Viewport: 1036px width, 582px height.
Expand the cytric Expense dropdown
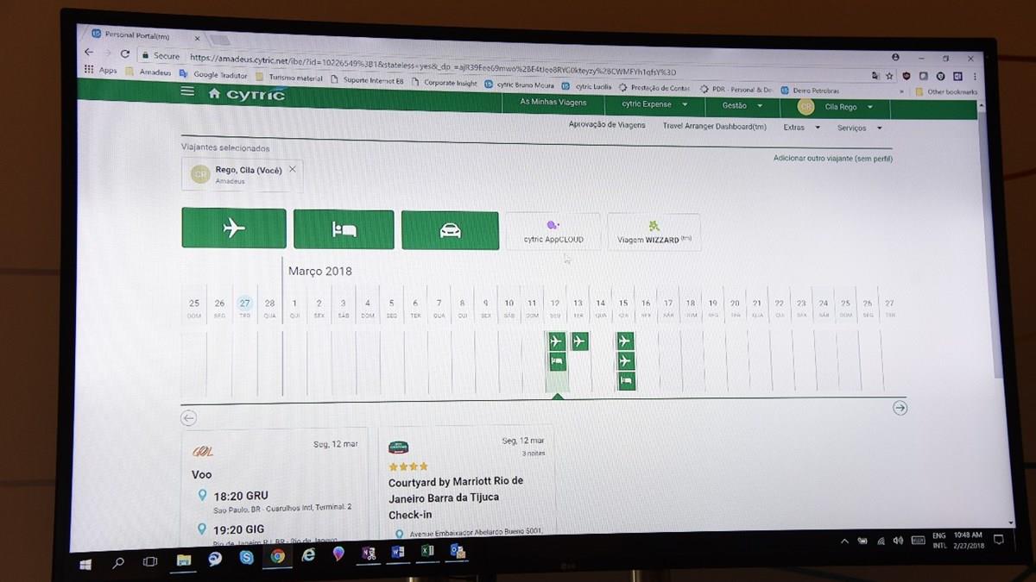(x=654, y=104)
